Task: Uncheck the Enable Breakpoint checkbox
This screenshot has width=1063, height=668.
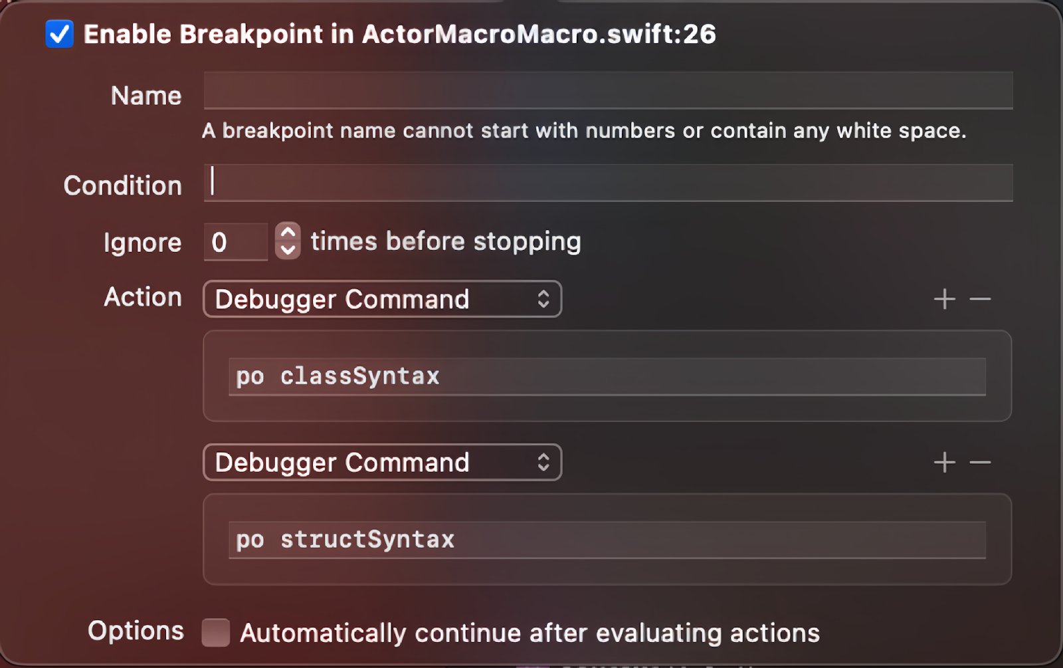Action: [x=59, y=34]
